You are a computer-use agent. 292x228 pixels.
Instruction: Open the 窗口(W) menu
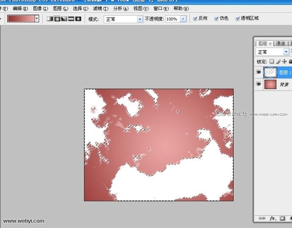coord(161,9)
